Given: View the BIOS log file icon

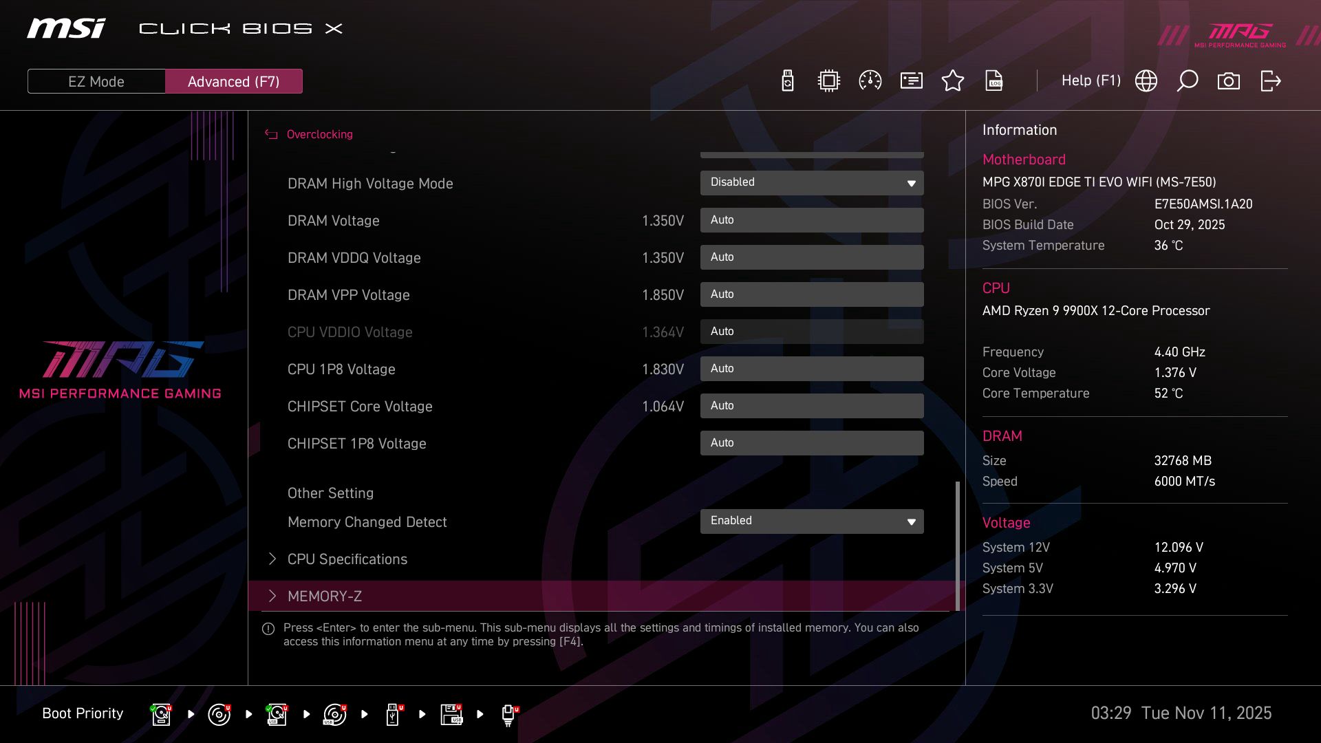Looking at the screenshot, I should pos(994,80).
